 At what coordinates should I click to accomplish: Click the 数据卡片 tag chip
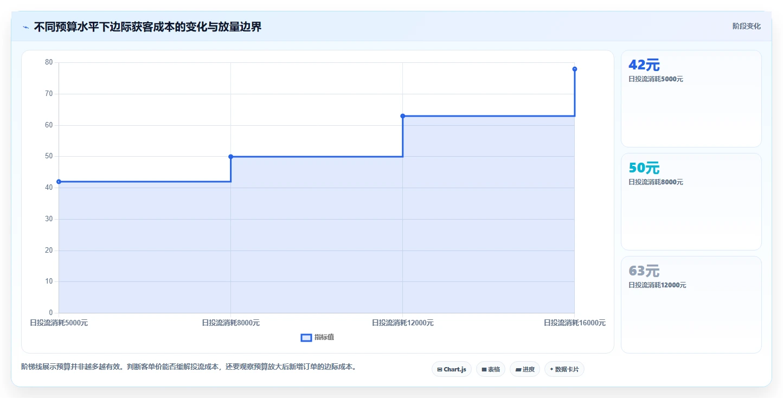coord(564,369)
